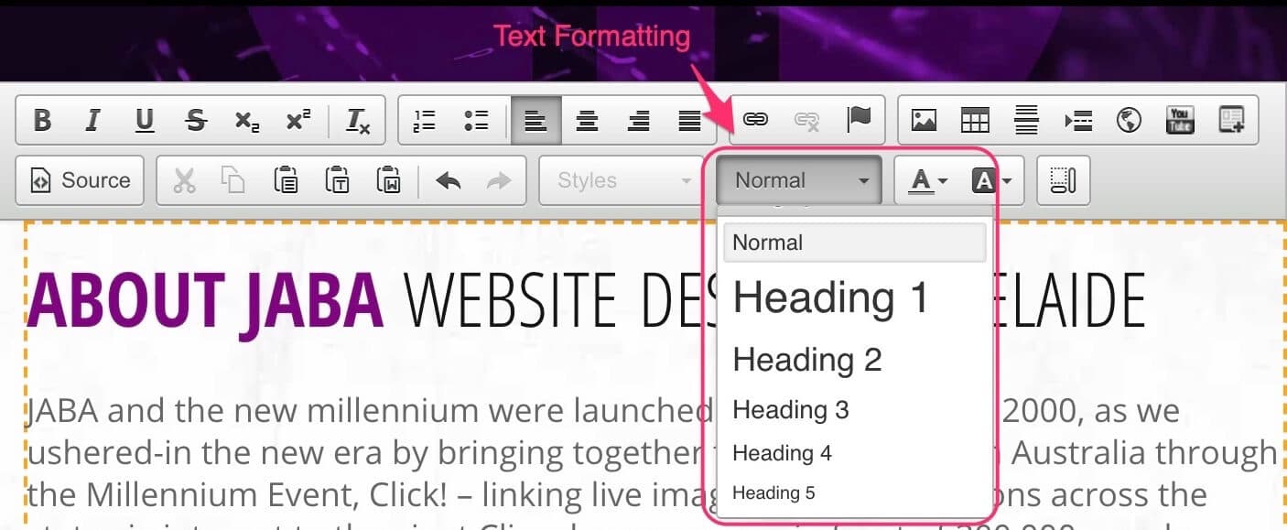Insert an image
The width and height of the screenshot is (1287, 530).
[x=924, y=120]
